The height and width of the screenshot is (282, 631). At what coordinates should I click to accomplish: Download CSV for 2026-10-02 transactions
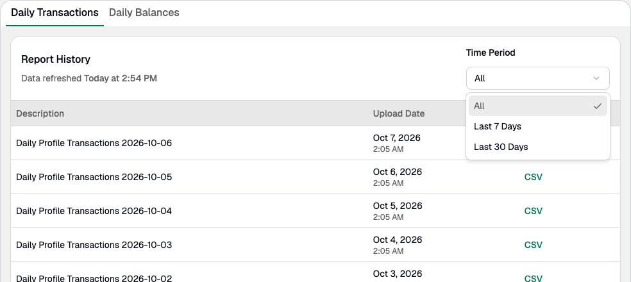click(534, 278)
